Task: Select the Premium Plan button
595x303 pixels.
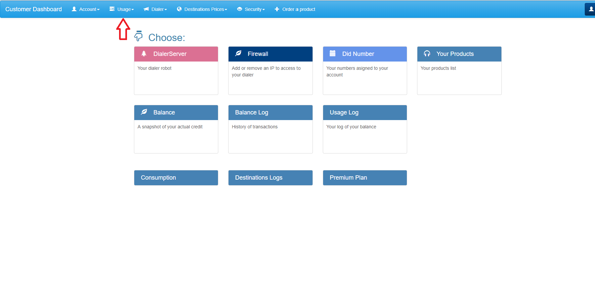Action: pyautogui.click(x=365, y=178)
